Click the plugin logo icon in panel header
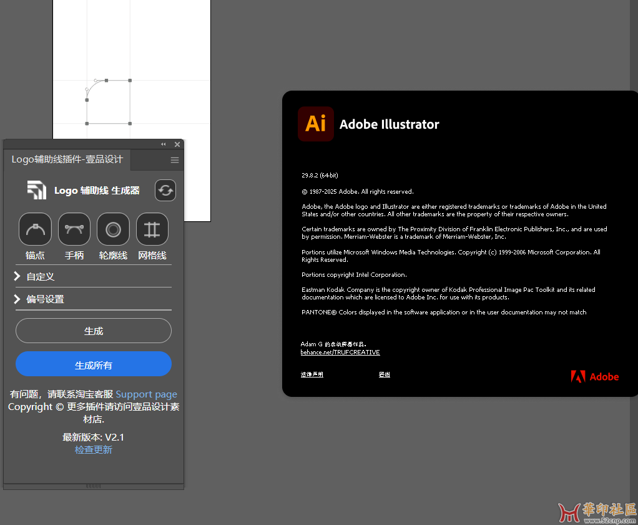This screenshot has height=525, width=638. click(37, 190)
